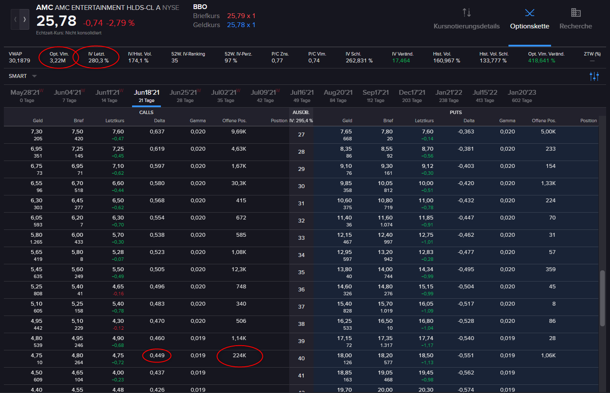610x393 pixels.
Task: Click call ask 5,60 at strike 35
Action: [x=77, y=269]
